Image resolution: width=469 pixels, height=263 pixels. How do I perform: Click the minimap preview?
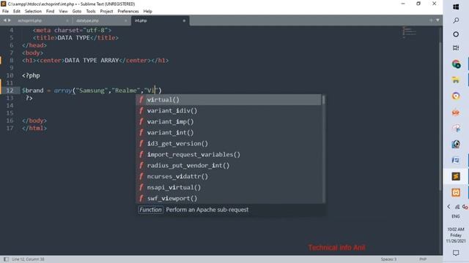[409, 32]
